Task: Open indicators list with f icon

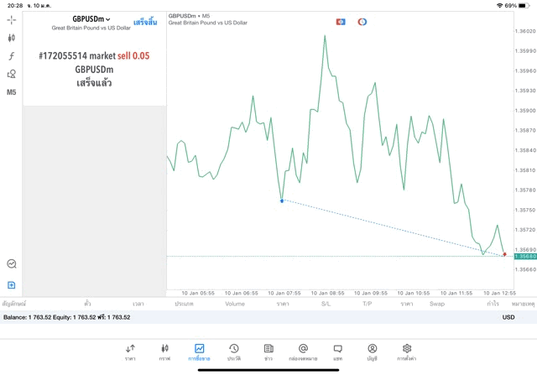Action: 11,56
